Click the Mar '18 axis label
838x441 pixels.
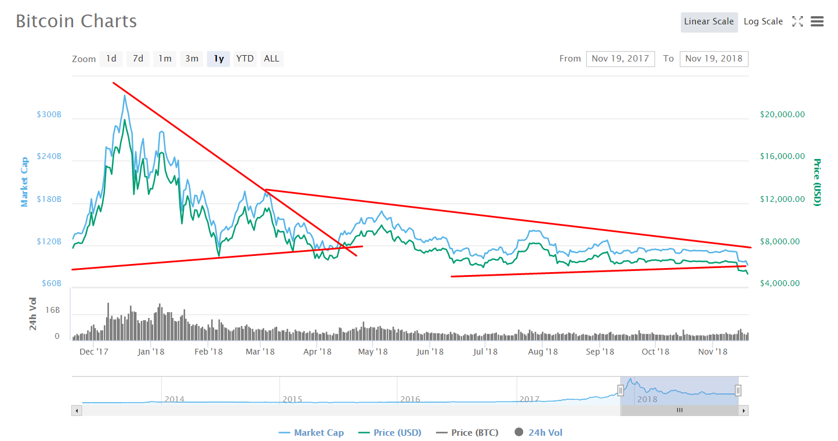(x=261, y=352)
